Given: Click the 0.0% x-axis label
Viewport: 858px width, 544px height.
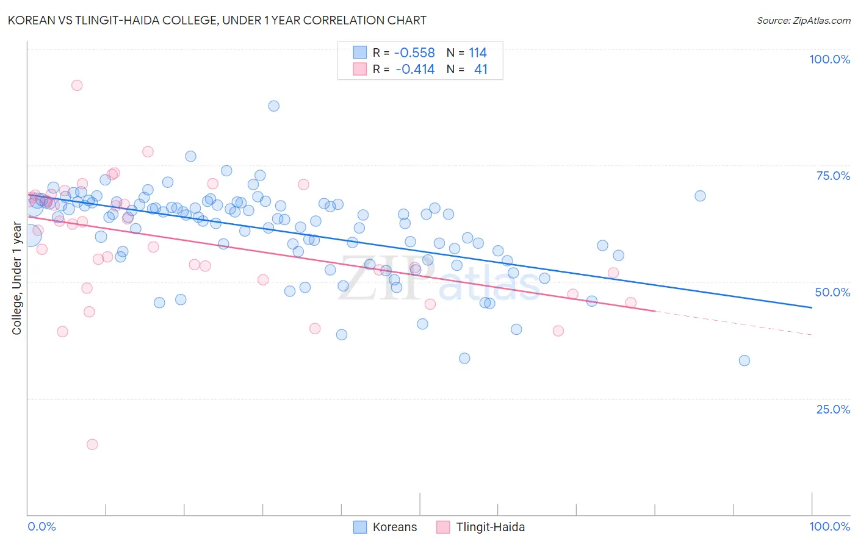Looking at the screenshot, I should (x=41, y=526).
